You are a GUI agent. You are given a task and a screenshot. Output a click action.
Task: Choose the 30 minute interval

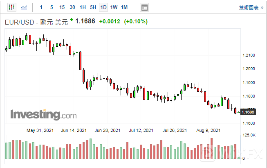tap(72, 7)
